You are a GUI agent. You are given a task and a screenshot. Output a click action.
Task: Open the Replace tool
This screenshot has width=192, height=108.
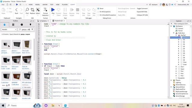[x=32, y=10]
